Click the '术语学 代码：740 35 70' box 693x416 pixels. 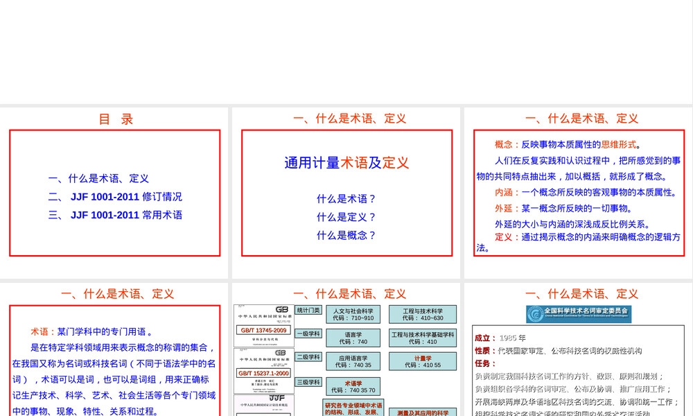click(x=353, y=386)
